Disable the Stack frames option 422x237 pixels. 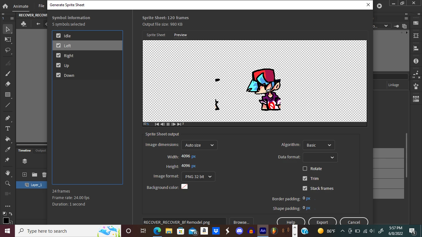click(x=305, y=188)
